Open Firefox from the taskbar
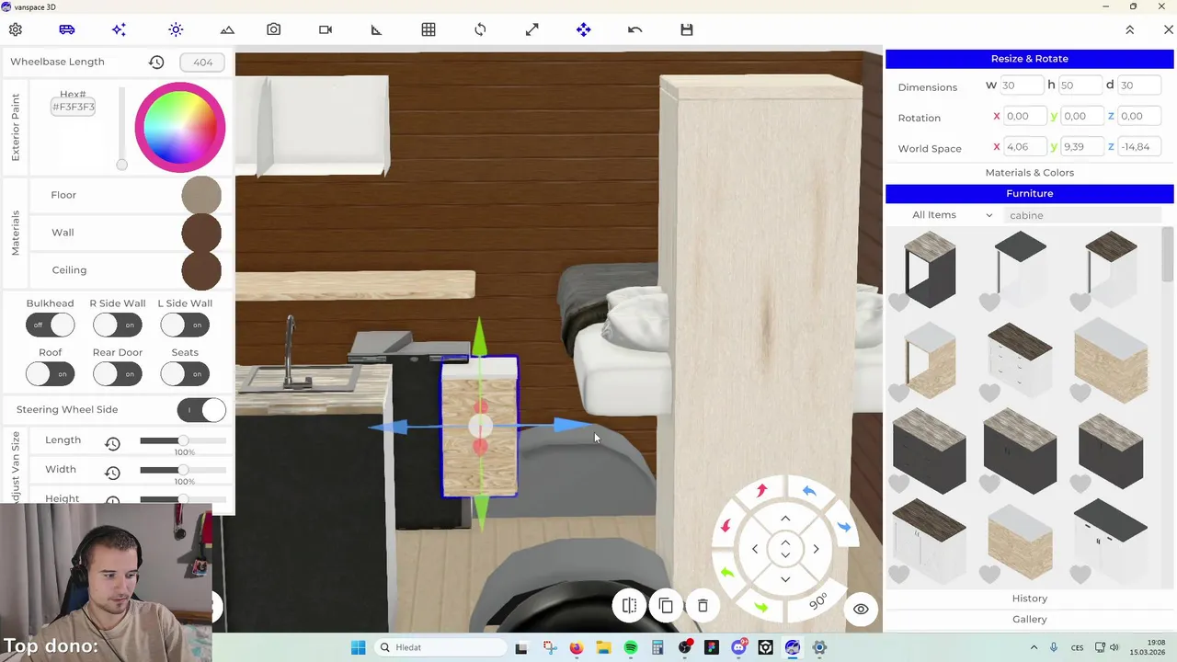This screenshot has width=1177, height=662. coord(577,647)
